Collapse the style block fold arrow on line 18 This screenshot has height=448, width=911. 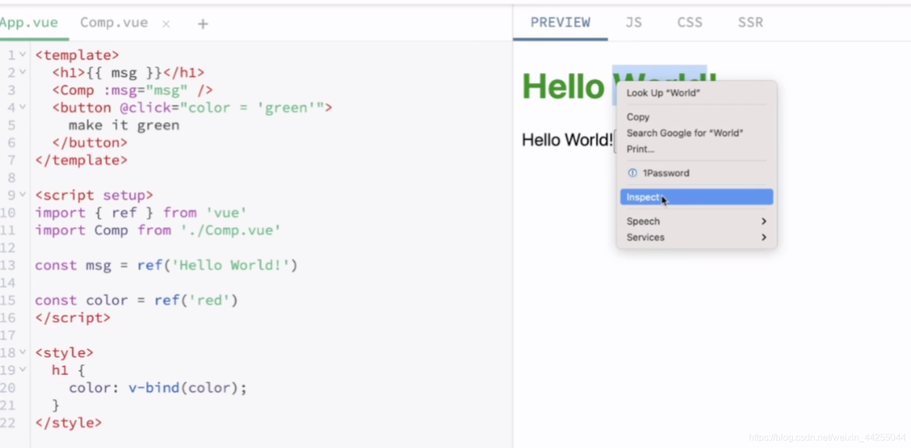click(22, 352)
